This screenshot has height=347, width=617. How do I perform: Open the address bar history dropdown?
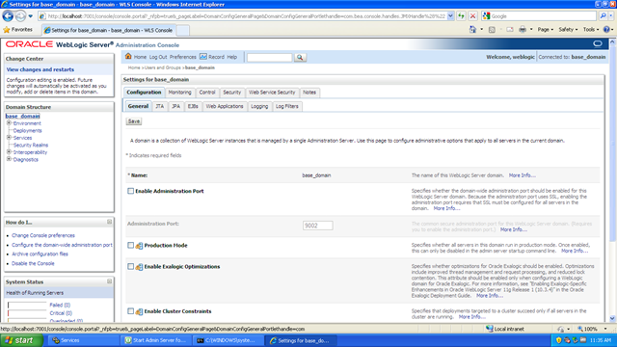[x=450, y=16]
